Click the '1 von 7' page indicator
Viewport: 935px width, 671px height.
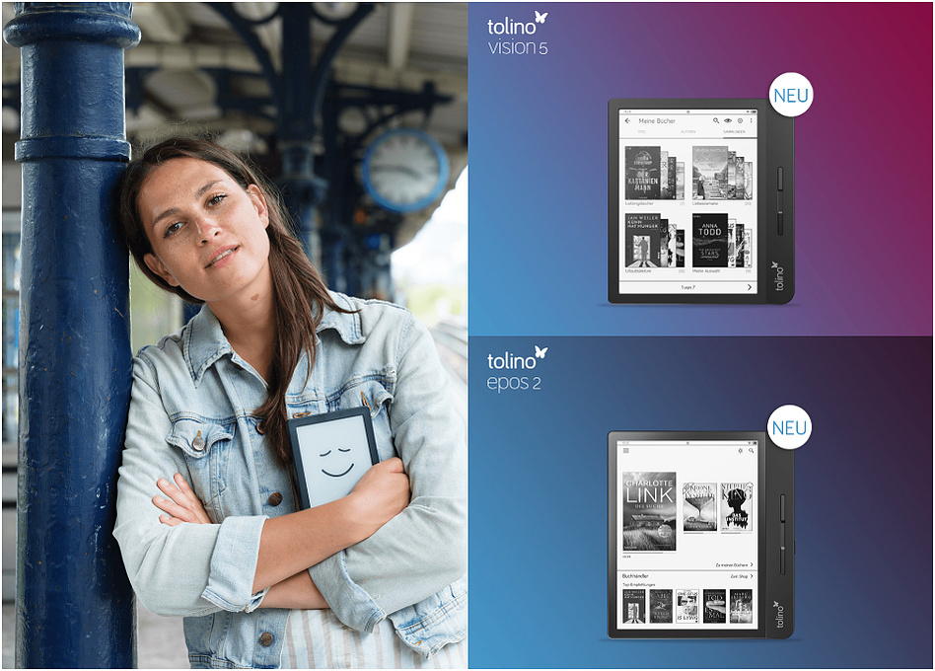(x=688, y=287)
